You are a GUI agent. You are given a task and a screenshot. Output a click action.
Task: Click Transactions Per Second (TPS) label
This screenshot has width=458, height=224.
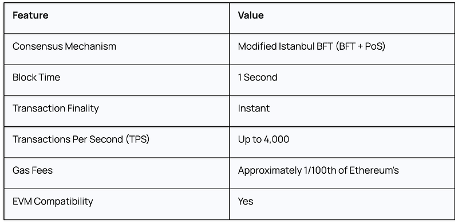tap(81, 139)
